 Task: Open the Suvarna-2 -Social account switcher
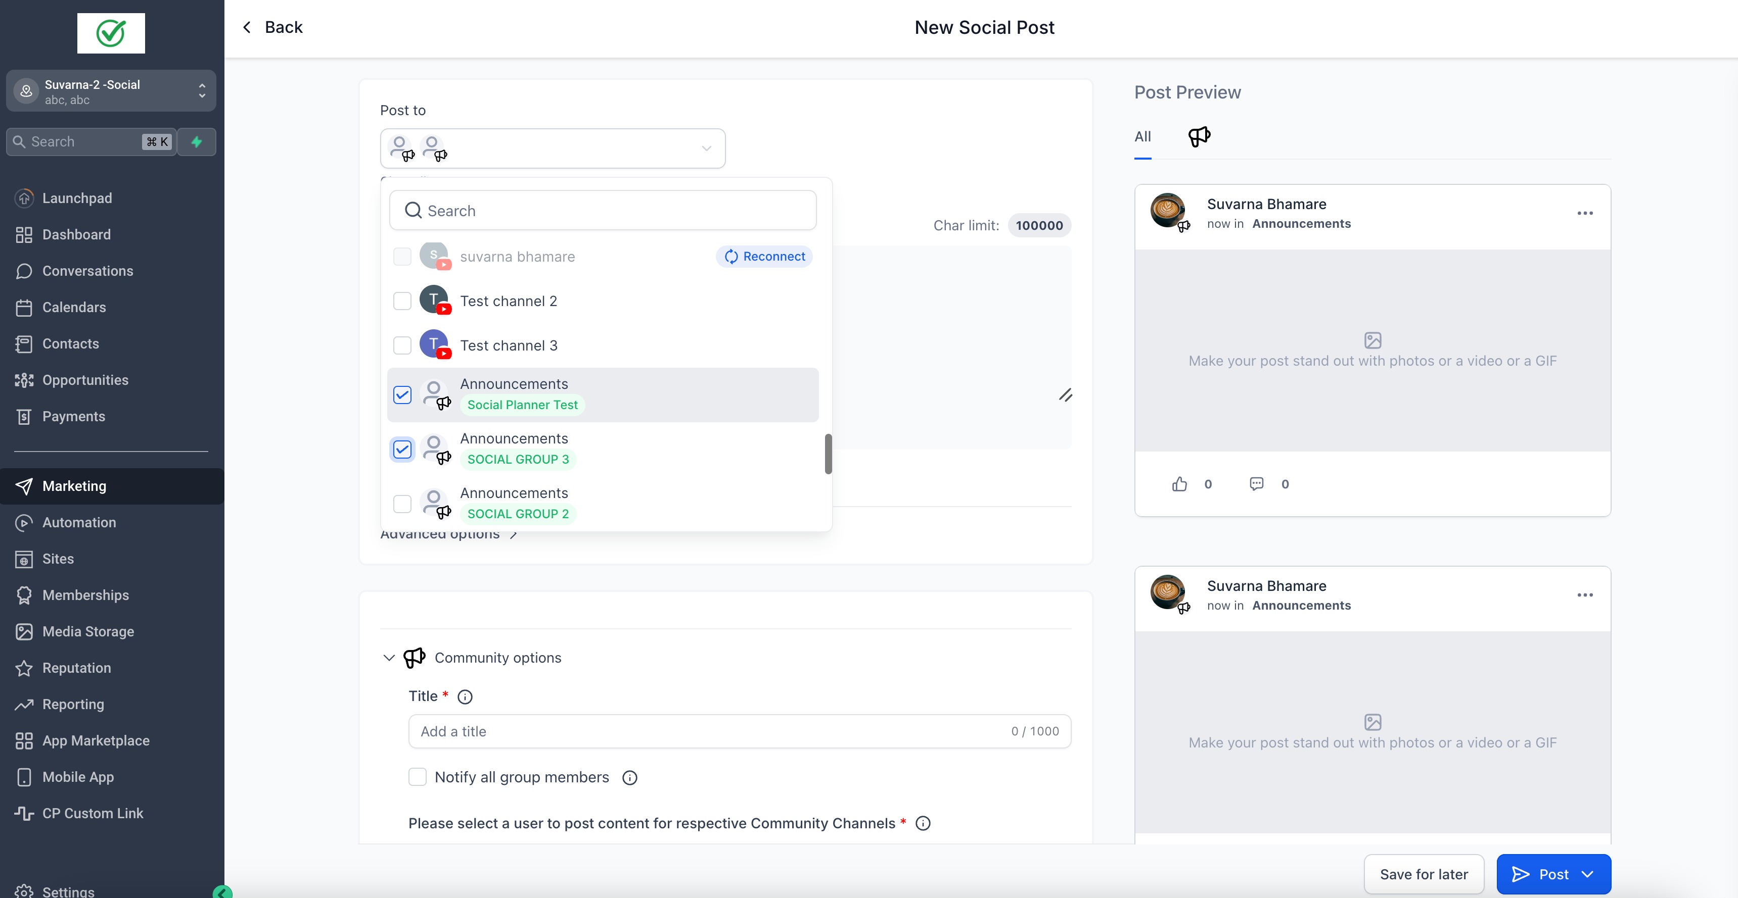(111, 91)
